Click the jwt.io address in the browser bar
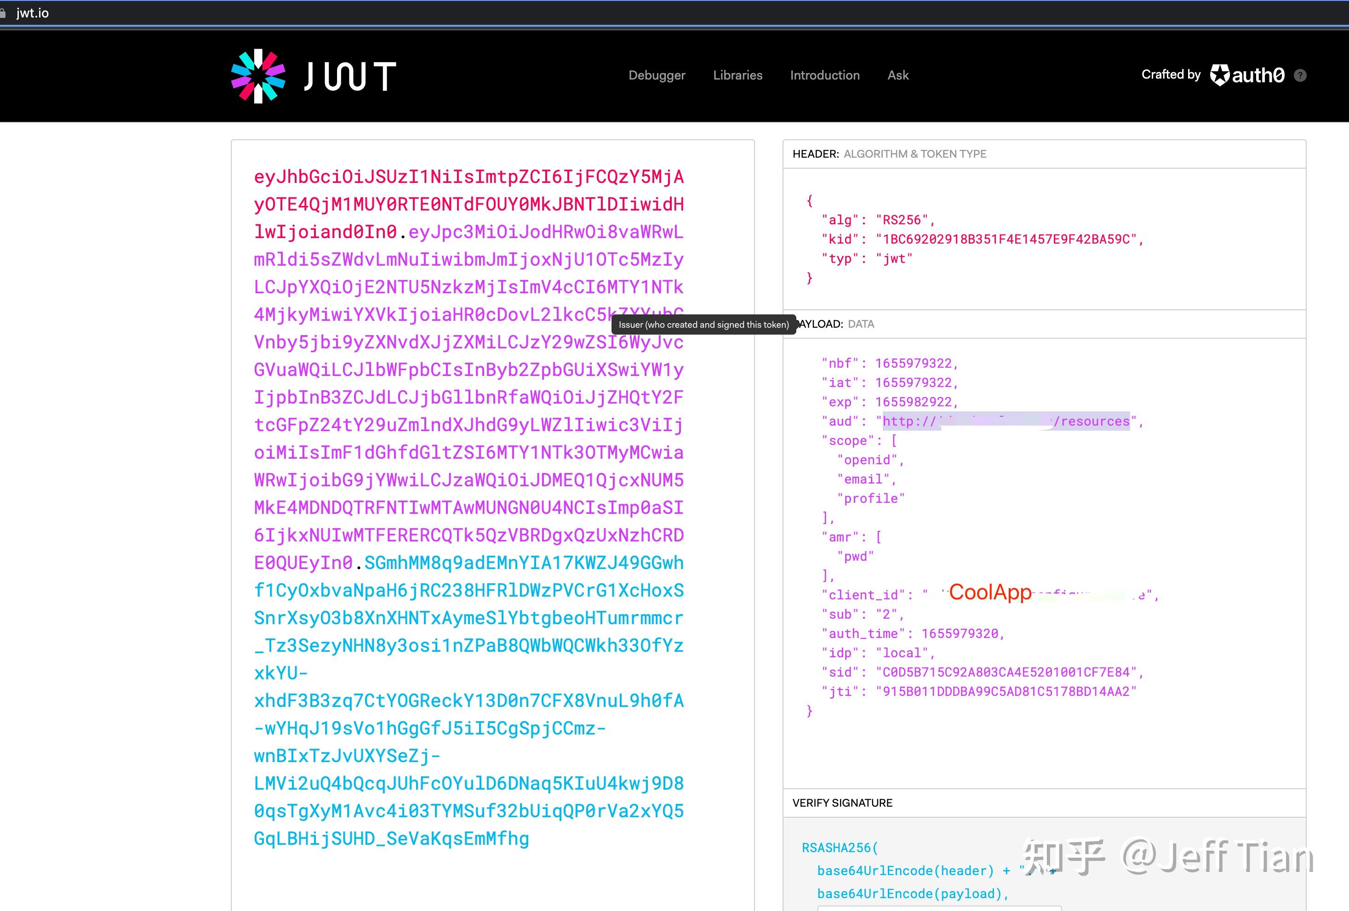1349x911 pixels. [33, 13]
